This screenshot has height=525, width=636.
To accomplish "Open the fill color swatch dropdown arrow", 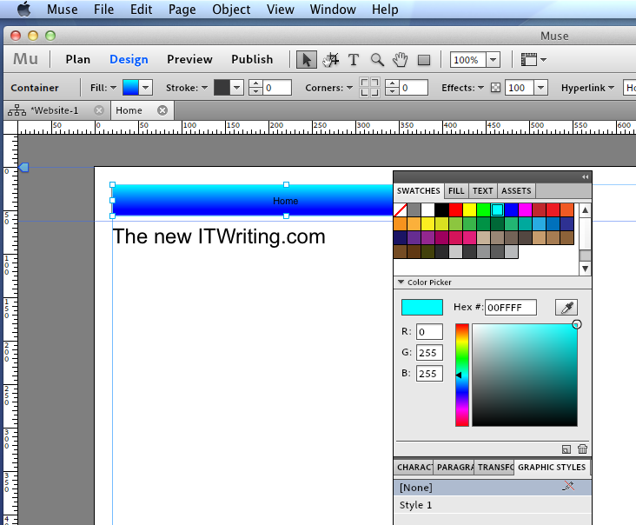I will (146, 87).
